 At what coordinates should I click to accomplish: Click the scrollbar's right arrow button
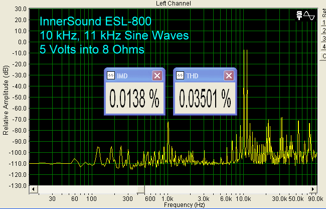313,189
